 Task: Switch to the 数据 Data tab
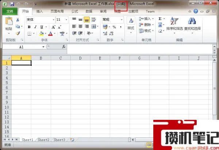pyautogui.click(x=89, y=11)
